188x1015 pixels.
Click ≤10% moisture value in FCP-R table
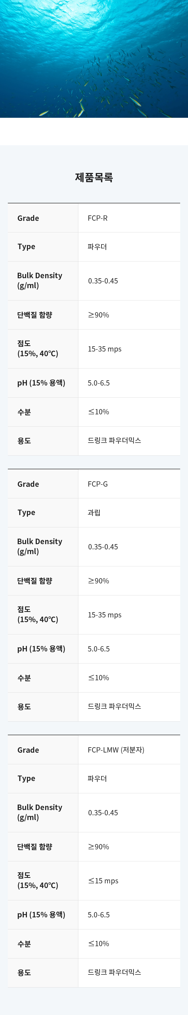[98, 412]
